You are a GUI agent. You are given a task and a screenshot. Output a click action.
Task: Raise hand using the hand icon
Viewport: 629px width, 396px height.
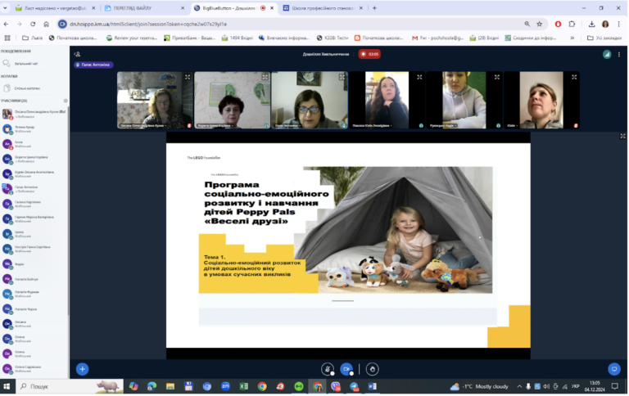pos(373,369)
